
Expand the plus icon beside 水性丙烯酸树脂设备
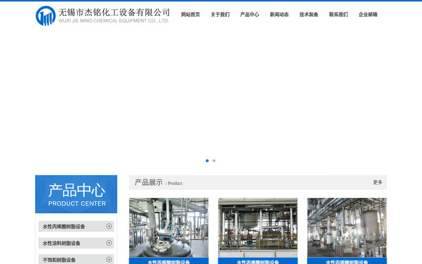(x=109, y=227)
